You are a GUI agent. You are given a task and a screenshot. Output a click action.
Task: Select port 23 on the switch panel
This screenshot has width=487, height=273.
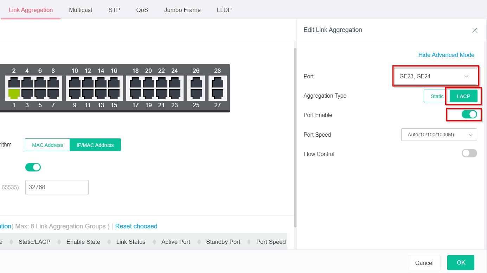click(x=174, y=93)
